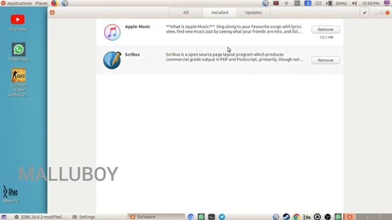Click the Apple Music title text
This screenshot has width=392, height=220.
click(x=137, y=26)
